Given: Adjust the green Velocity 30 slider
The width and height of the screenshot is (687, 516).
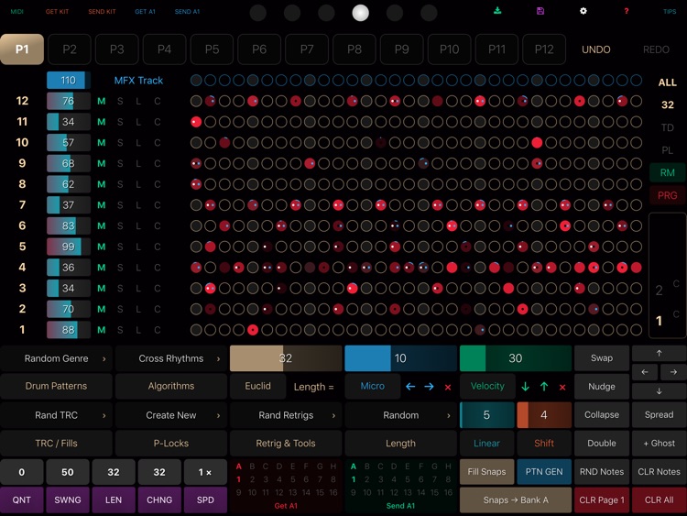Looking at the screenshot, I should tap(515, 358).
